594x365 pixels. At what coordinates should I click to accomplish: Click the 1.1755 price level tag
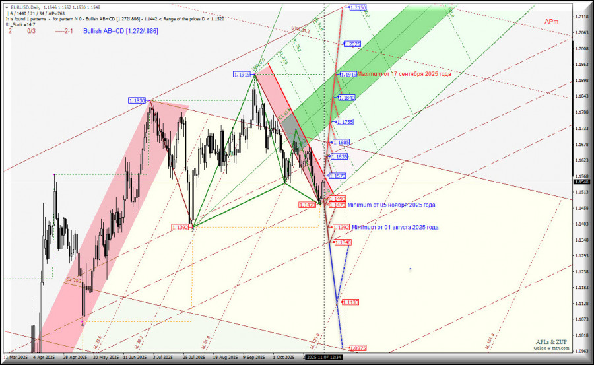pyautogui.click(x=345, y=122)
